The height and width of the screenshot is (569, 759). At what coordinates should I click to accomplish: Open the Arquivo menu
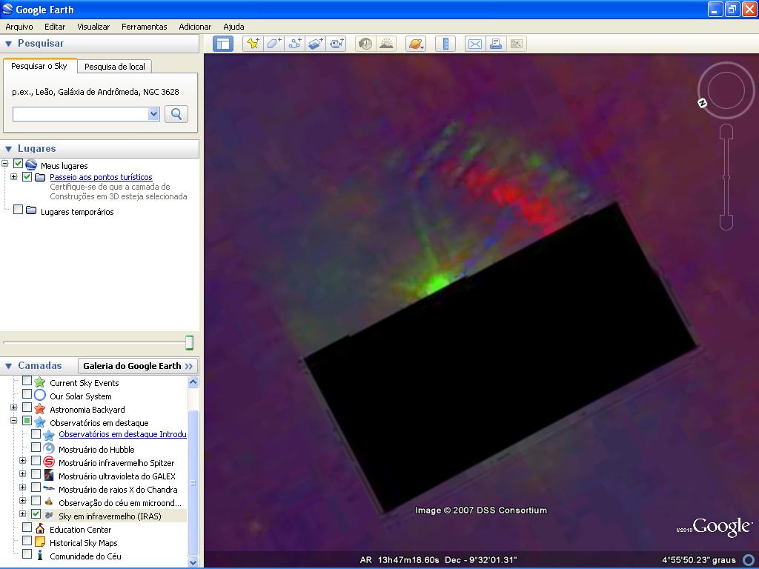point(19,27)
